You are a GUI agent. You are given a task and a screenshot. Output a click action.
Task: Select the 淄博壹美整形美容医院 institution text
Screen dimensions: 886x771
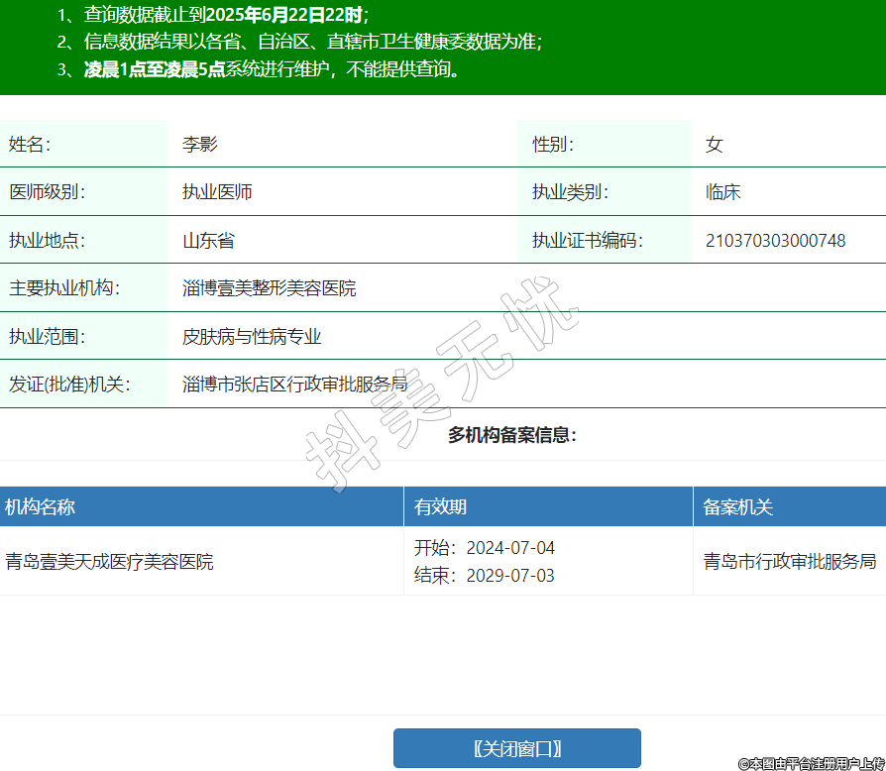pyautogui.click(x=270, y=288)
